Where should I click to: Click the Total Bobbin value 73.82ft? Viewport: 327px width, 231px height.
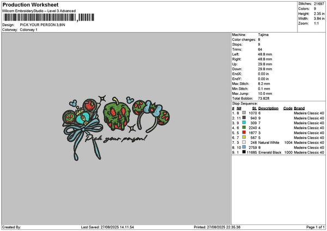pyautogui.click(x=264, y=99)
